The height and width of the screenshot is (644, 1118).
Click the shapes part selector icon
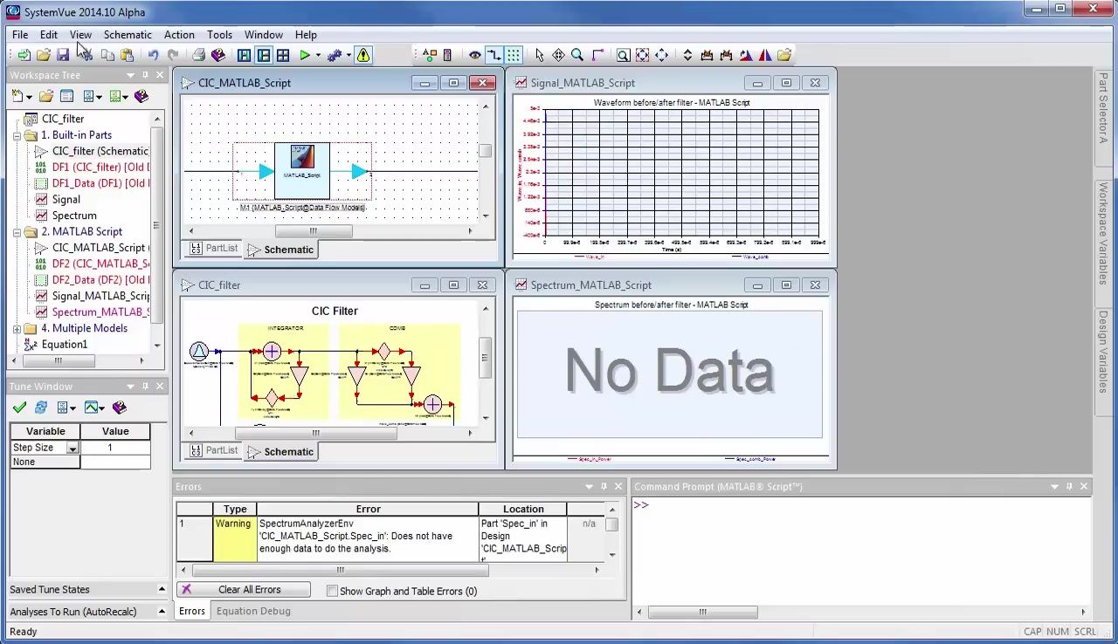pyautogui.click(x=429, y=55)
